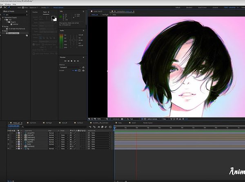Image resolution: width=245 pixels, height=182 pixels.
Task: Toggle the Show checkbox in the toolbar
Action: tap(23, 7)
